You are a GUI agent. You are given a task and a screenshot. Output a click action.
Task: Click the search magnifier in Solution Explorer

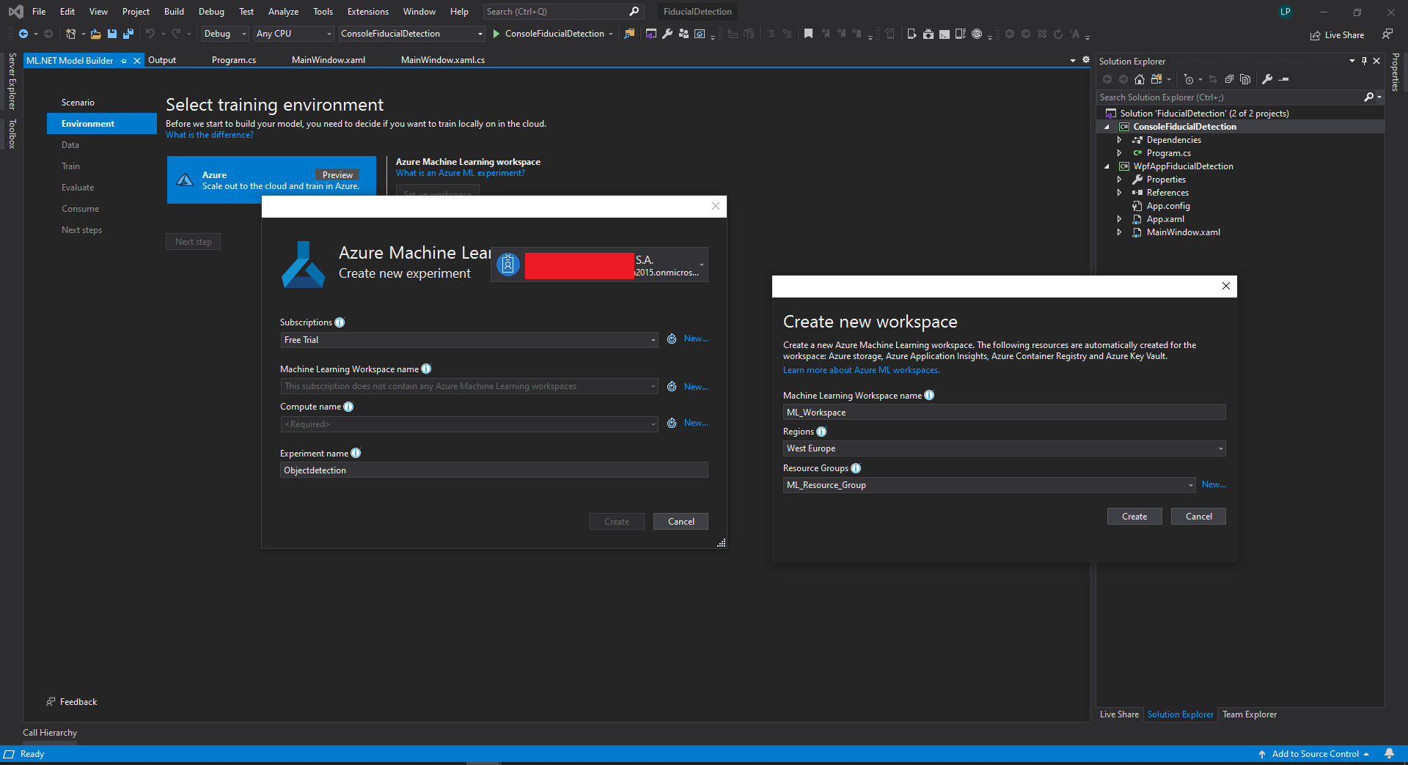point(1368,97)
